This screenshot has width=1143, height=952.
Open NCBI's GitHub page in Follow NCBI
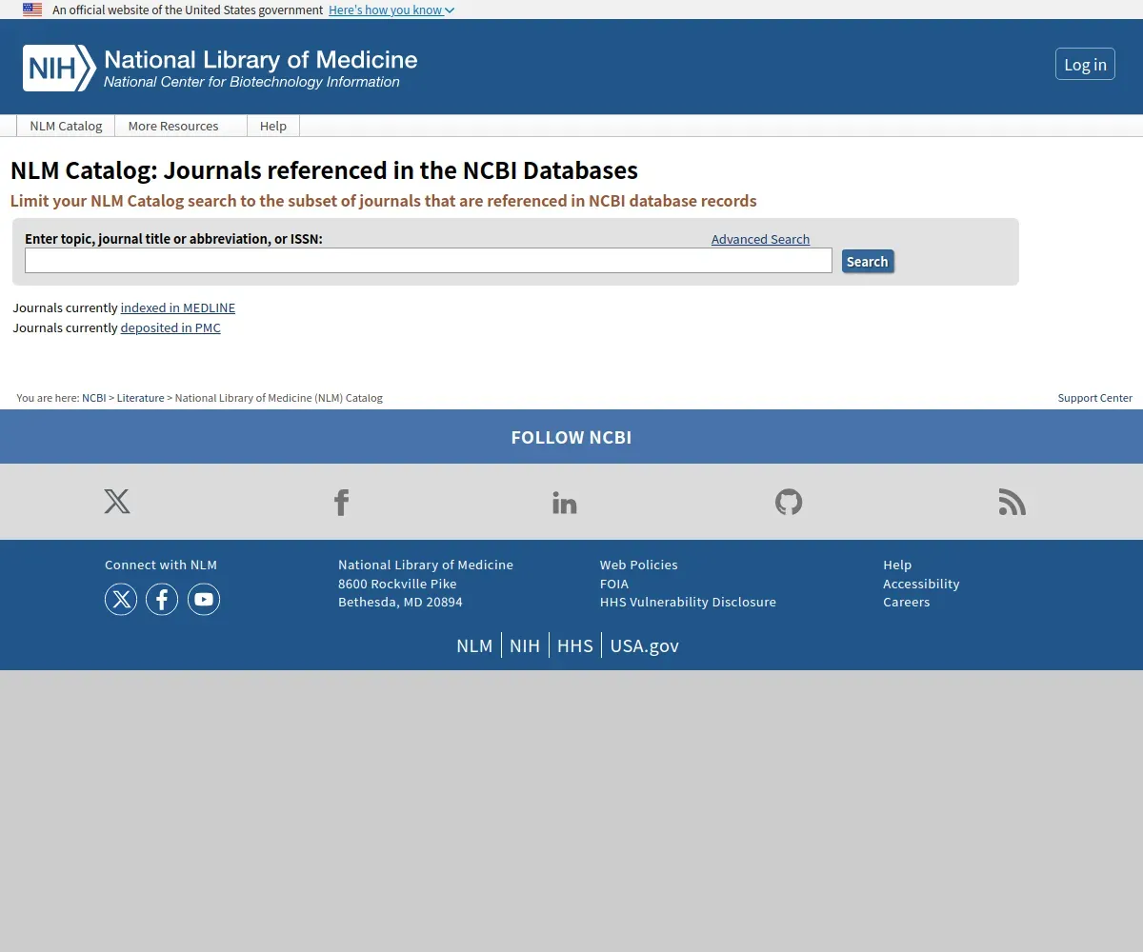pyautogui.click(x=789, y=502)
